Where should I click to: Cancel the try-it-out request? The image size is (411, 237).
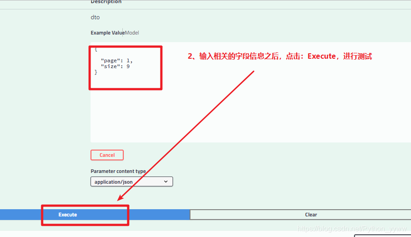coord(107,155)
